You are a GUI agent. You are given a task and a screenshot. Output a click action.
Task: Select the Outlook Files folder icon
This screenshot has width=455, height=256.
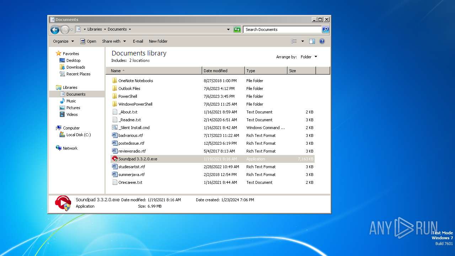click(114, 89)
